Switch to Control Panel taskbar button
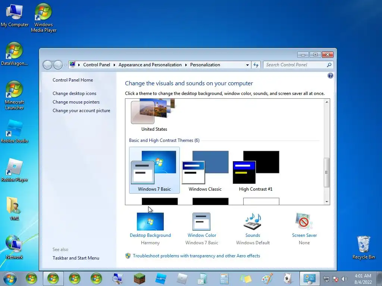This screenshot has width=382, height=286. point(309,279)
